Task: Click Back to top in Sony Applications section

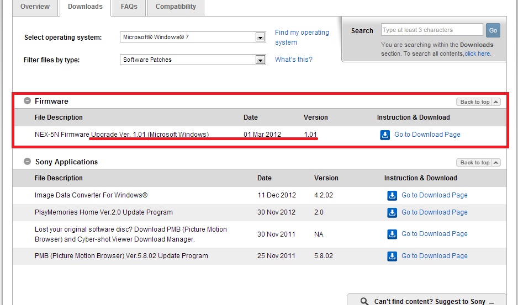Action: tap(478, 163)
